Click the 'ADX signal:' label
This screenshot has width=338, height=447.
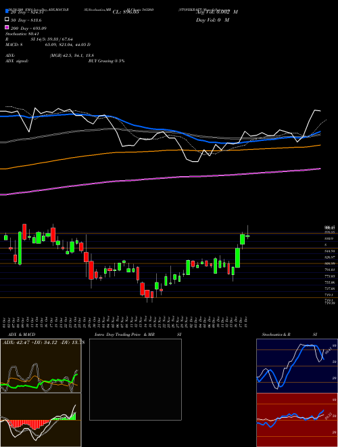[17, 61]
